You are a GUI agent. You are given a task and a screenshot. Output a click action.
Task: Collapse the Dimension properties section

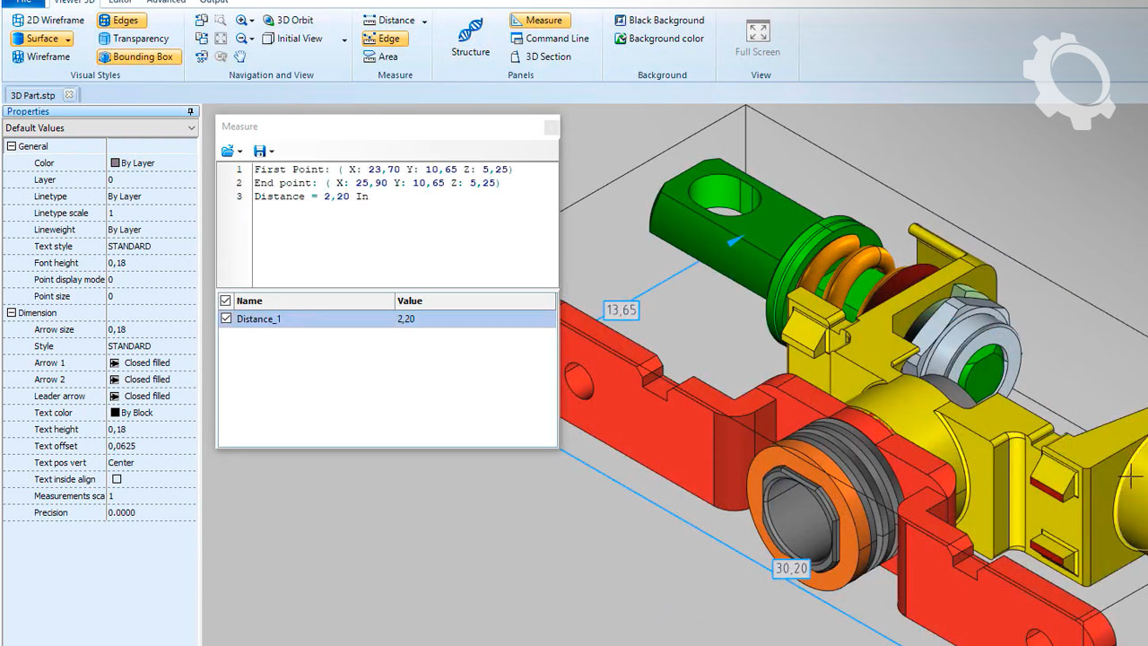click(x=12, y=312)
